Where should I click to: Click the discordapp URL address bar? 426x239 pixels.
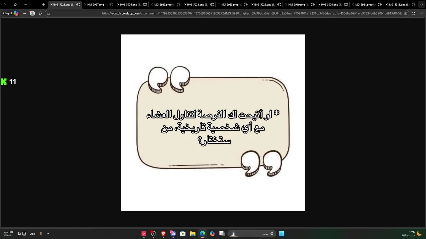252,13
